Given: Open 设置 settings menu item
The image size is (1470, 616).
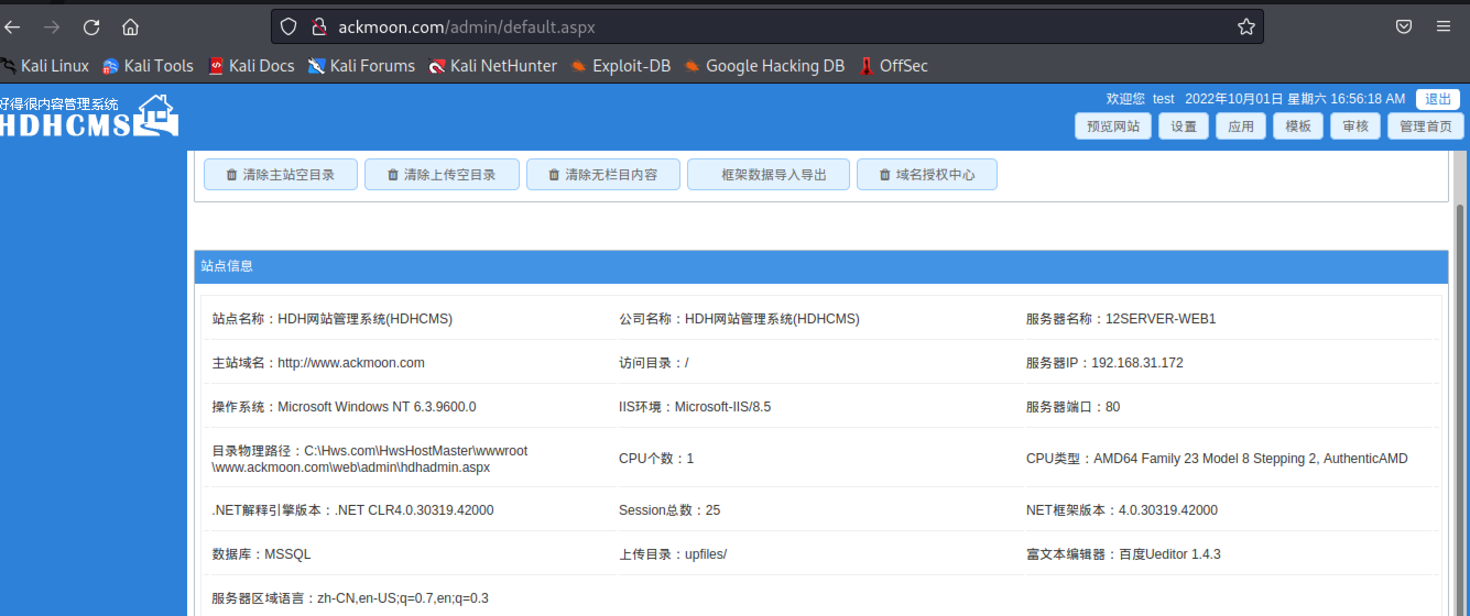Looking at the screenshot, I should (1183, 126).
